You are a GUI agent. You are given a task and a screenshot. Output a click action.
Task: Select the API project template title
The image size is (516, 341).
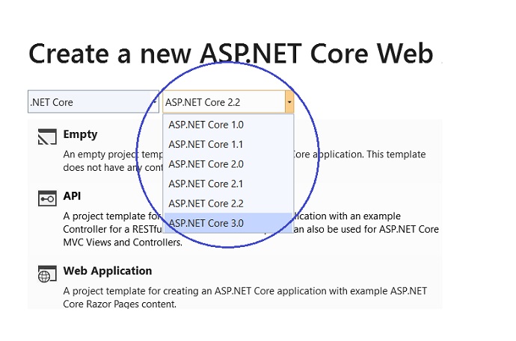coord(72,196)
